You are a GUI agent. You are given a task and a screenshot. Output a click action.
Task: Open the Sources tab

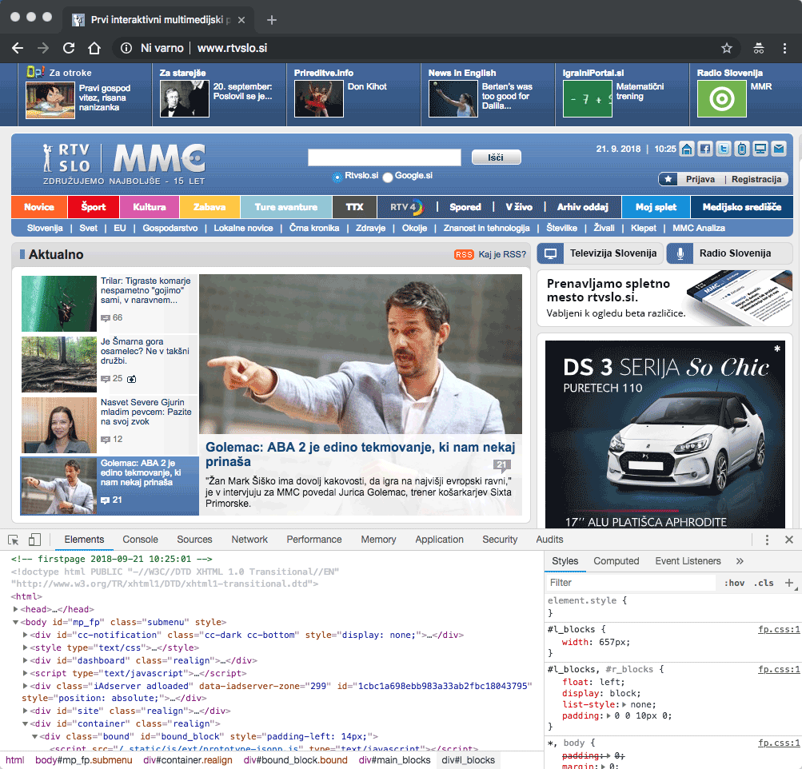pyautogui.click(x=194, y=540)
